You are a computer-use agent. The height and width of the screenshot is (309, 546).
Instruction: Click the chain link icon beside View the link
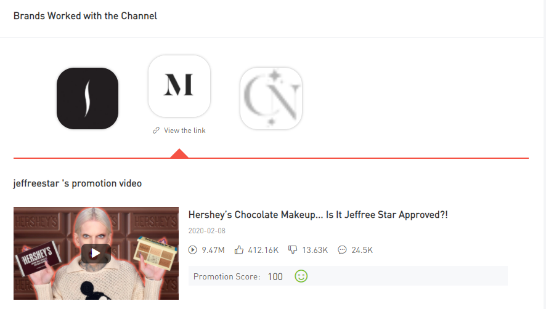(x=156, y=130)
